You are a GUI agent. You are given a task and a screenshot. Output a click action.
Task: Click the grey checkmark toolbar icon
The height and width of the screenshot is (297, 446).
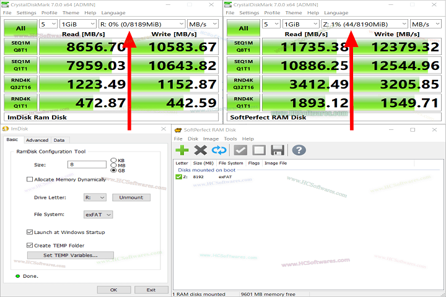[241, 150]
